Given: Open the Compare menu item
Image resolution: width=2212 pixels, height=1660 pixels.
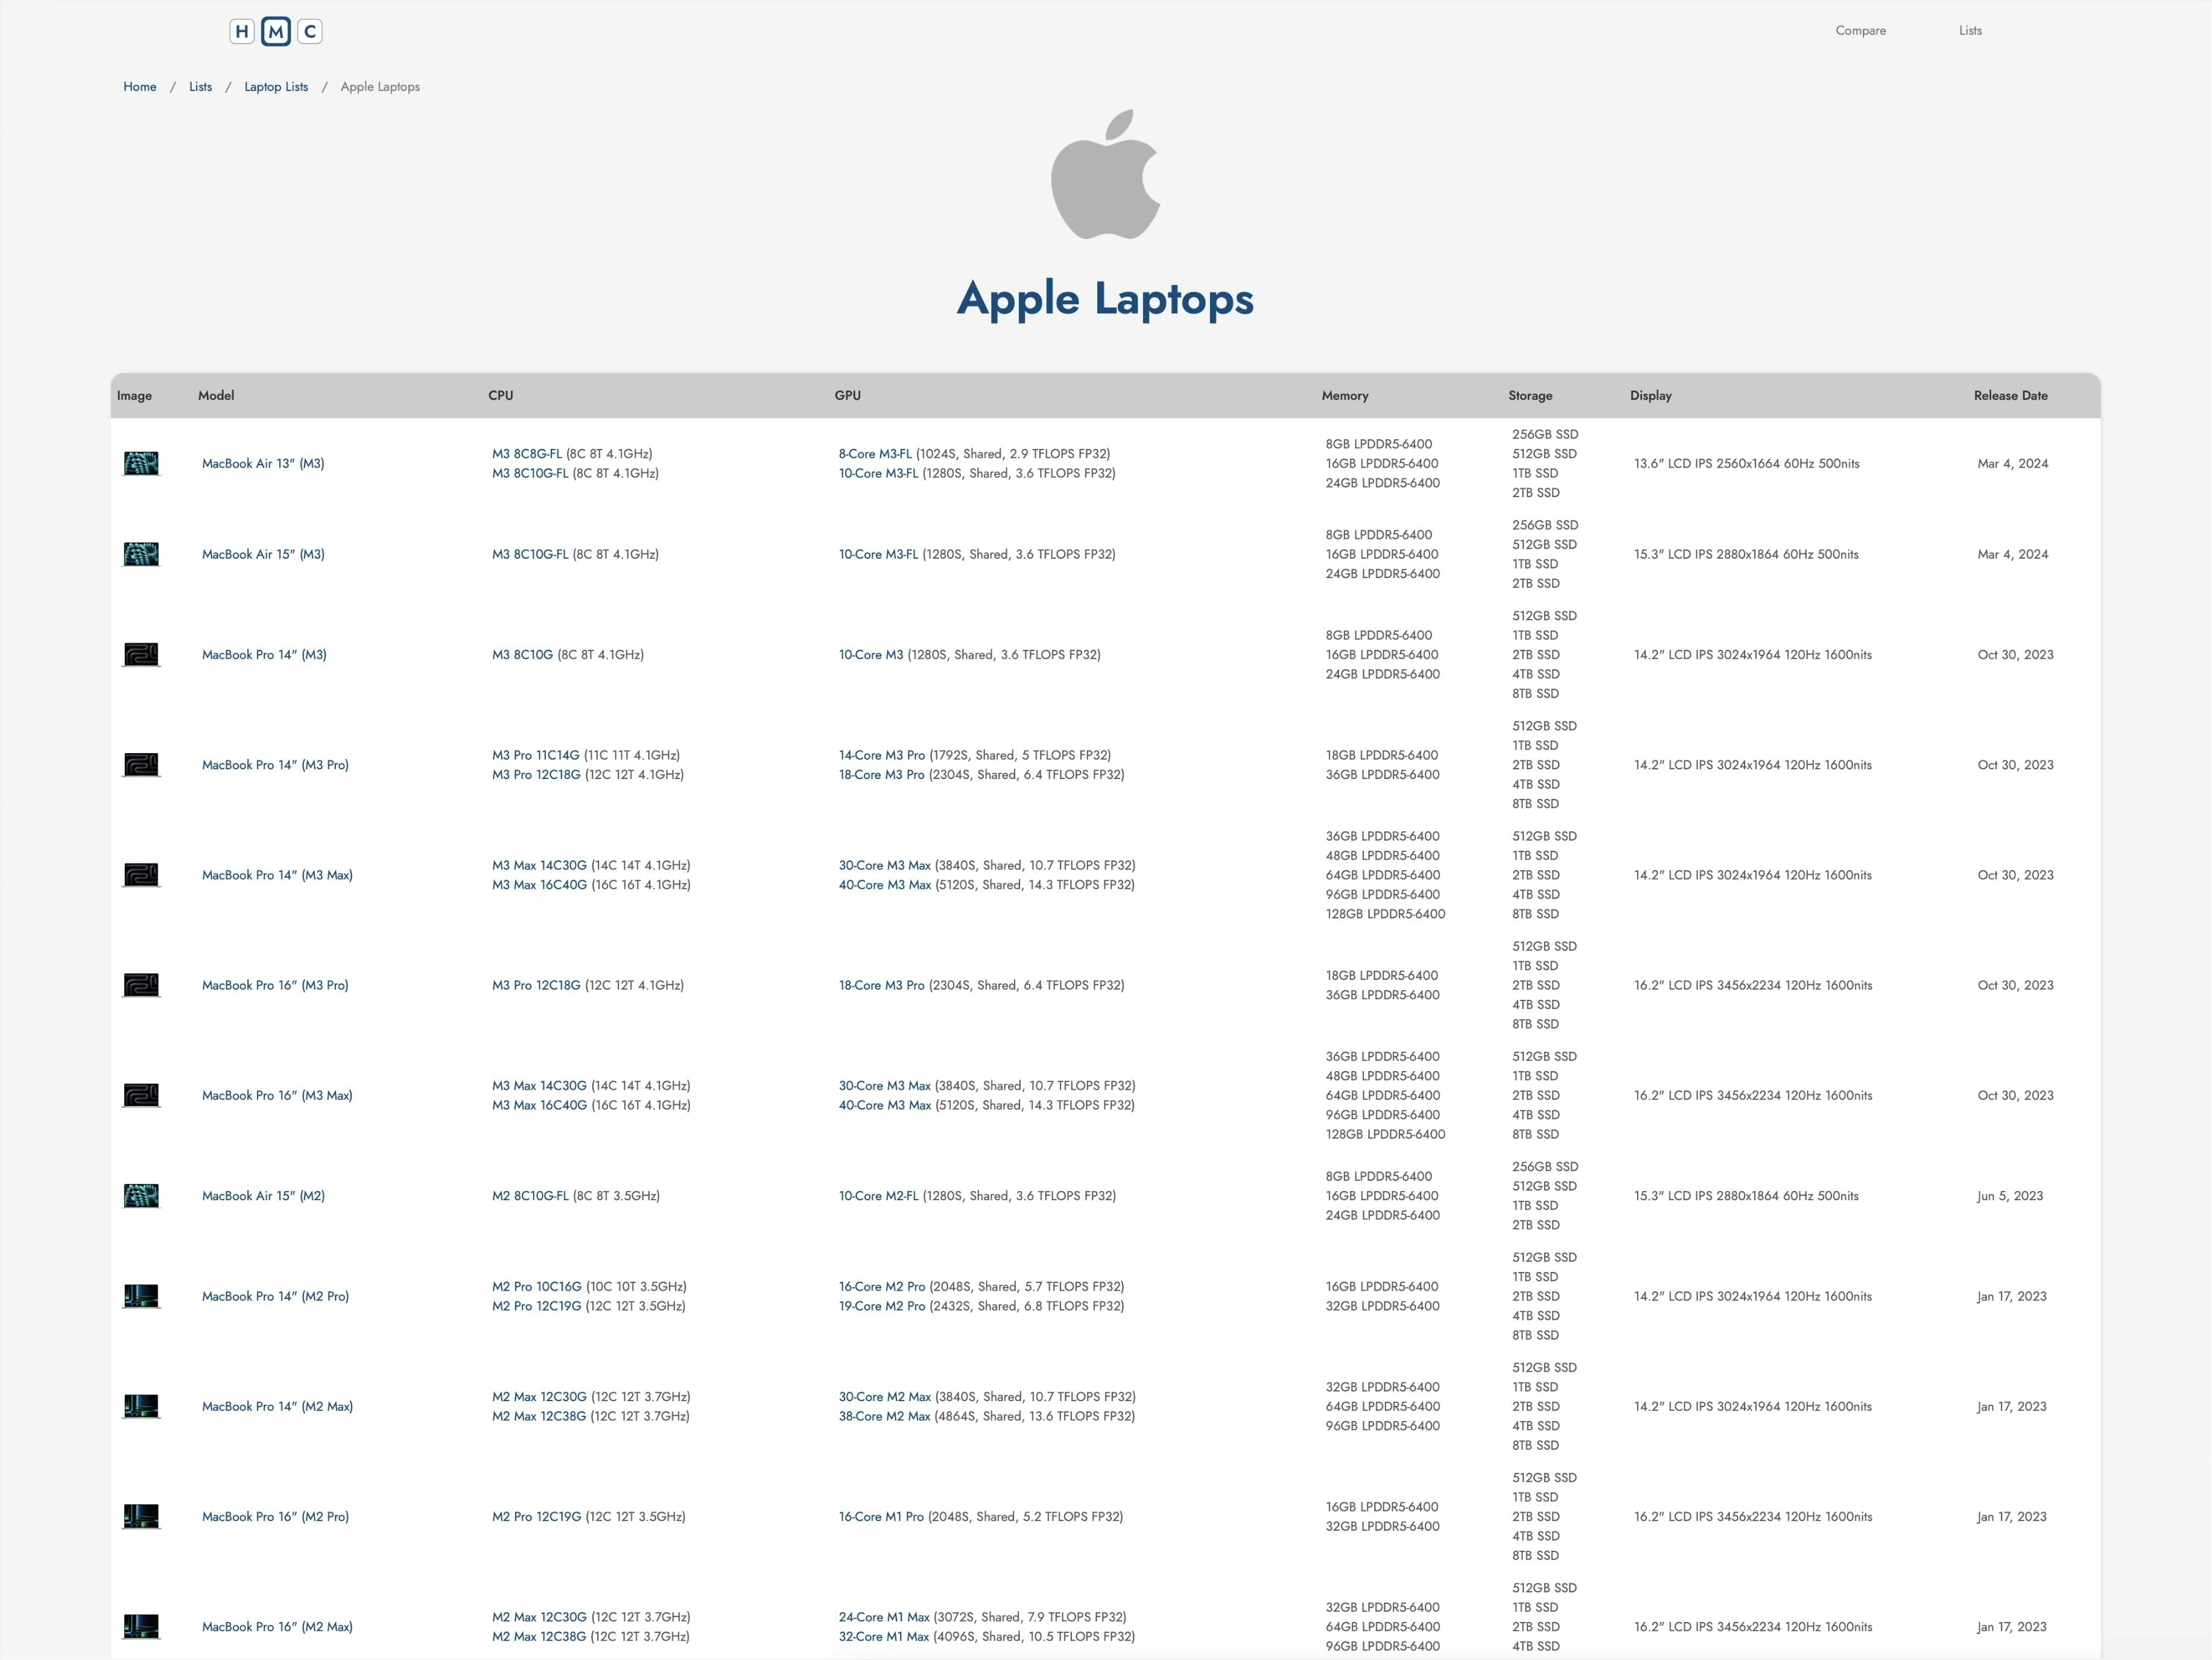Looking at the screenshot, I should 1860,31.
